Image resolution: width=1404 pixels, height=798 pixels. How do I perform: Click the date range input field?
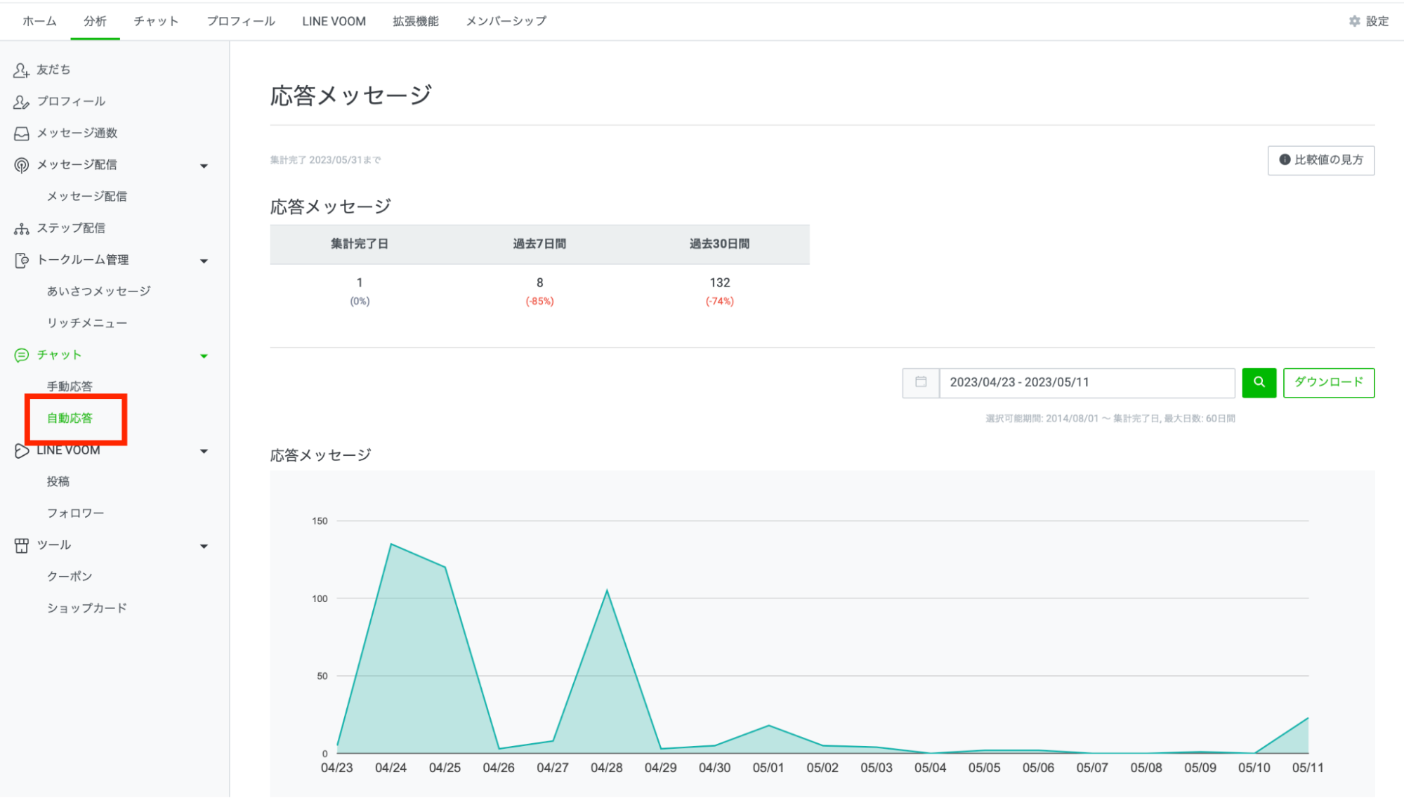click(1085, 382)
